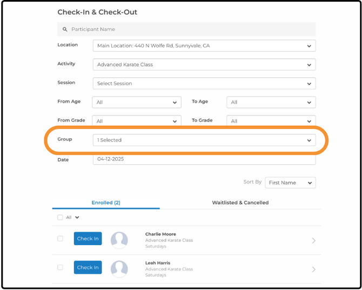Tick the select All checkbox

click(60, 217)
